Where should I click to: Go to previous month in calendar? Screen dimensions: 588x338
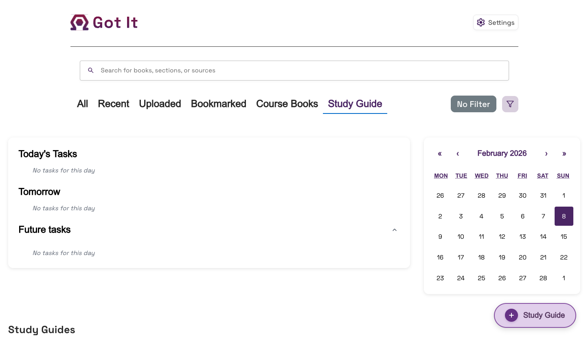[x=458, y=153]
